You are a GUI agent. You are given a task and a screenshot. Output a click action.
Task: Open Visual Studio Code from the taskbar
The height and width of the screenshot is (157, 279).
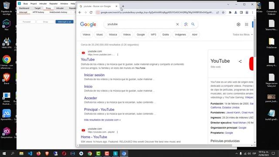click(x=30, y=154)
